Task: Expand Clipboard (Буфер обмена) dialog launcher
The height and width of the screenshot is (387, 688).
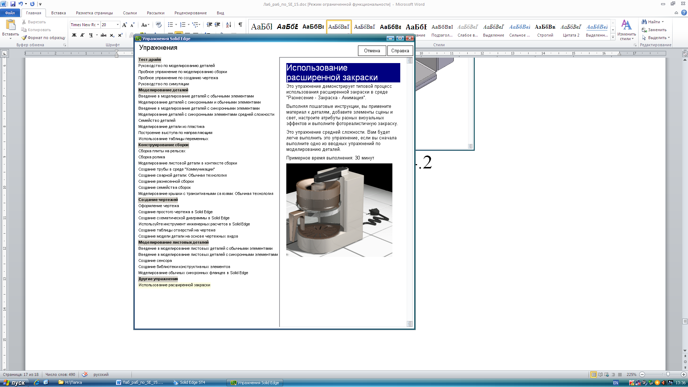Action: coord(65,45)
